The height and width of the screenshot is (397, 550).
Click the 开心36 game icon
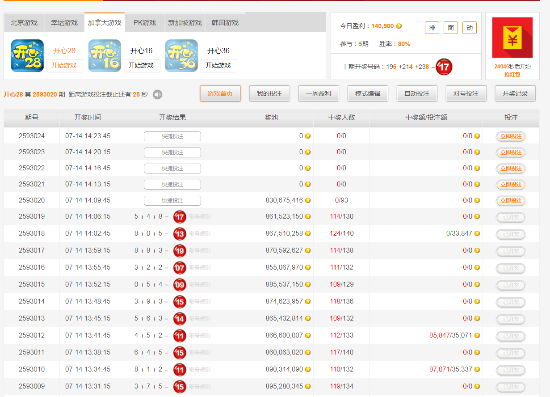click(181, 56)
